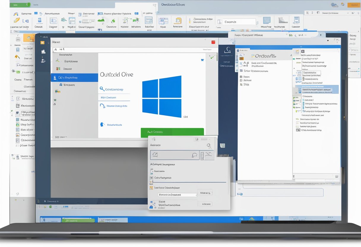Click the pencil icon at far left of ribbon
Screen dimensions: 361x247
click(x=17, y=20)
